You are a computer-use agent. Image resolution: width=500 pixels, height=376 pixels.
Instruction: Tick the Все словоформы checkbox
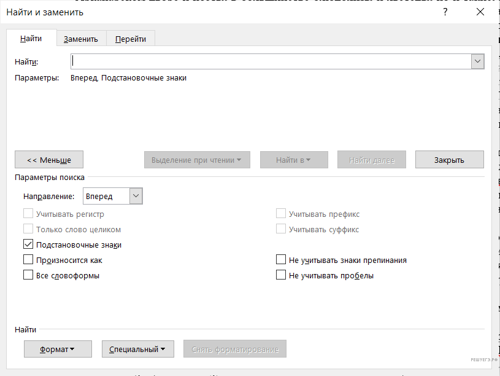28,275
